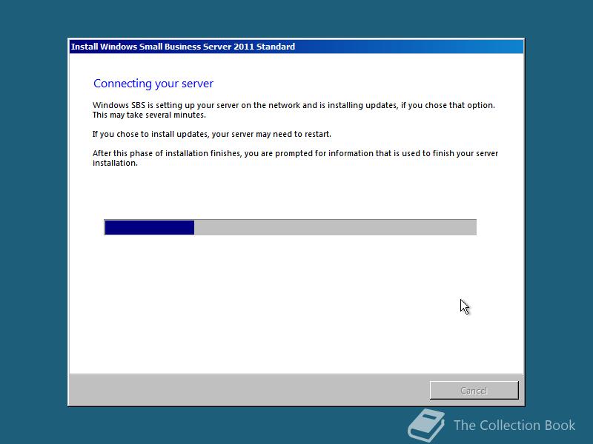Click the greyed-out Cancel button
This screenshot has height=444, width=593.
coord(474,390)
